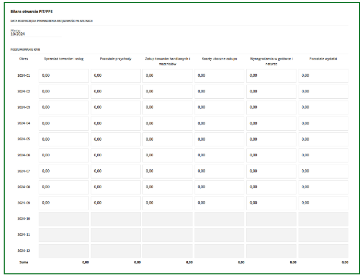Edit Pozostałe przychody for 2024-08

click(x=116, y=187)
